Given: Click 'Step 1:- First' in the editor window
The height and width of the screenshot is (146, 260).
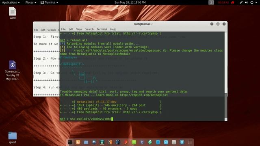Looking at the screenshot, I should [46, 37].
